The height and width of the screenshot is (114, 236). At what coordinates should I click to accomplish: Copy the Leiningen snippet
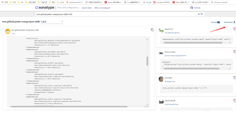235,78
